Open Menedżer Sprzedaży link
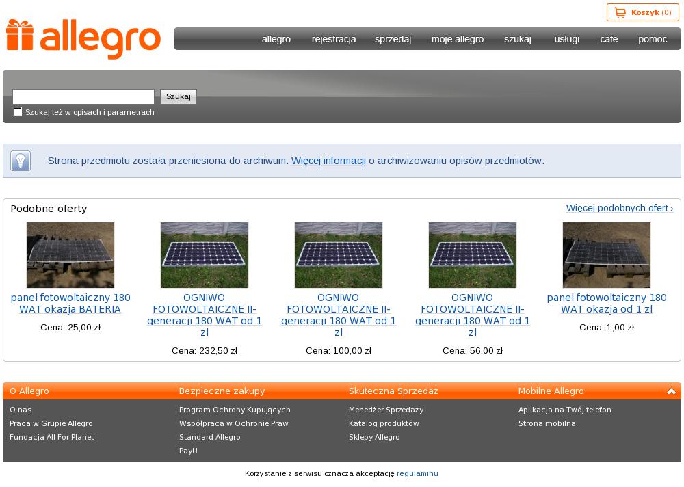Screen dimensions: 684x487 pyautogui.click(x=386, y=410)
